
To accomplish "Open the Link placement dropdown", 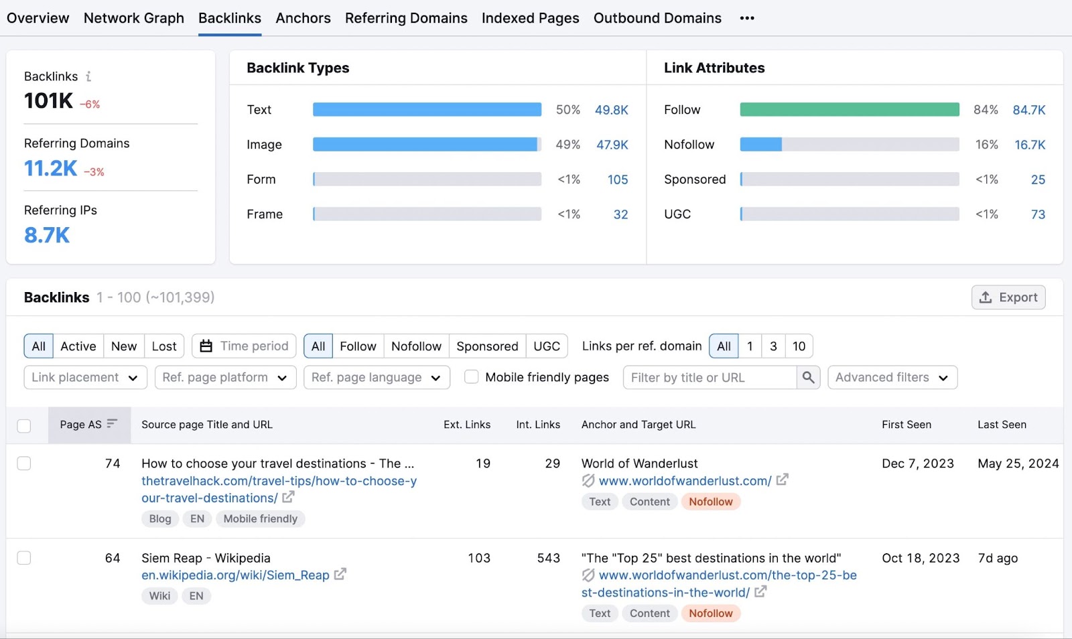I will [85, 377].
